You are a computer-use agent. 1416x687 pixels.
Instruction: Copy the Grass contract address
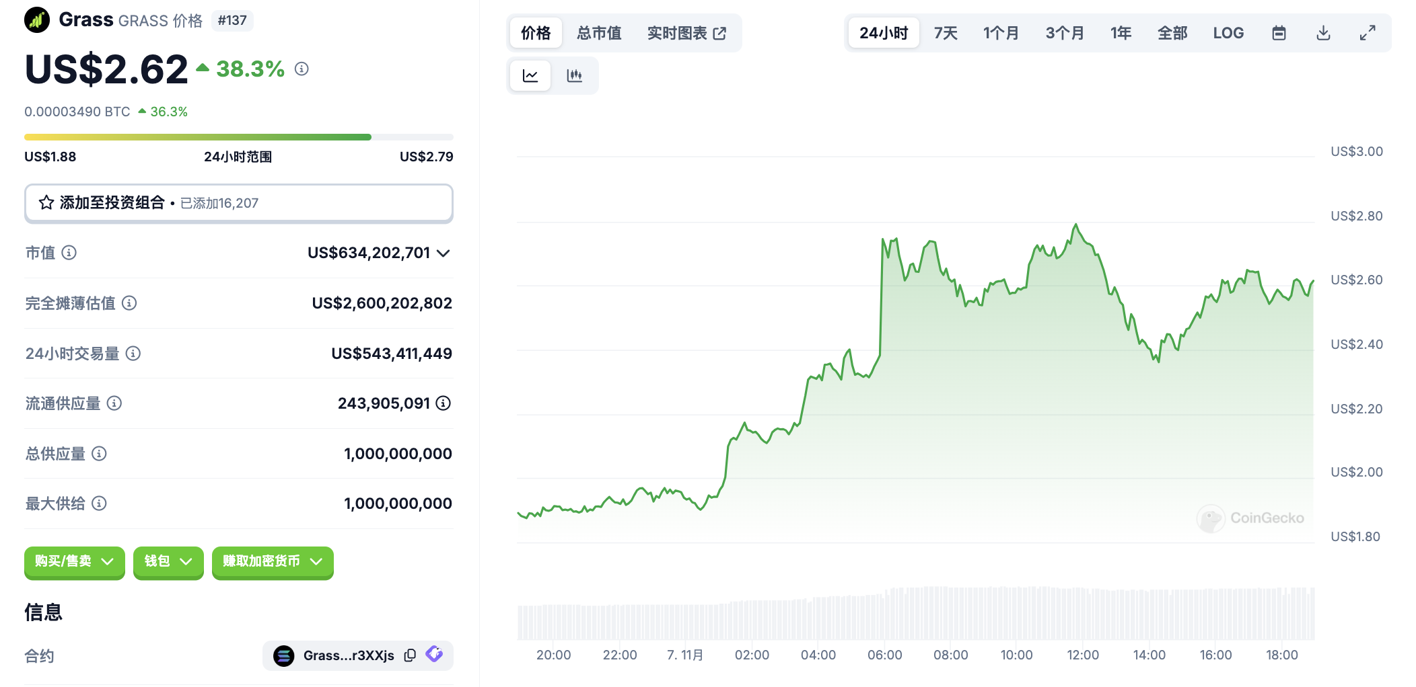(x=410, y=655)
